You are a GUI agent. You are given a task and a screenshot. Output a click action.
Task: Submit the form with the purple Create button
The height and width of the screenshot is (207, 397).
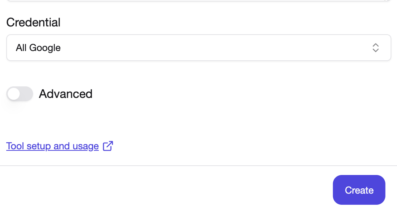(359, 190)
